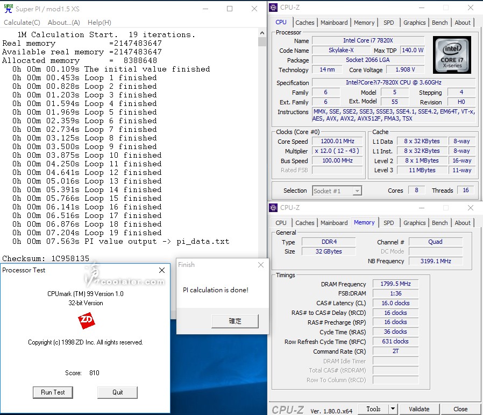Confirm the Finish dialog with 確定 button
Image resolution: width=483 pixels, height=415 pixels.
pos(235,321)
